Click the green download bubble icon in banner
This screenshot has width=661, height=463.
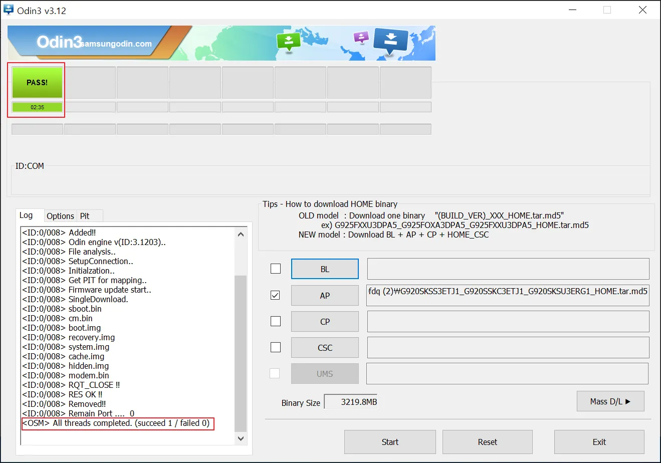click(x=289, y=42)
